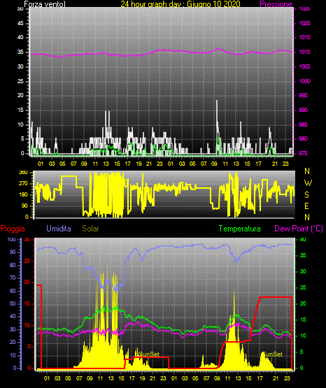Screen dimensions: 326x388
Task: Click the 360 value on the wind direction axis
Action: (x=23, y=173)
